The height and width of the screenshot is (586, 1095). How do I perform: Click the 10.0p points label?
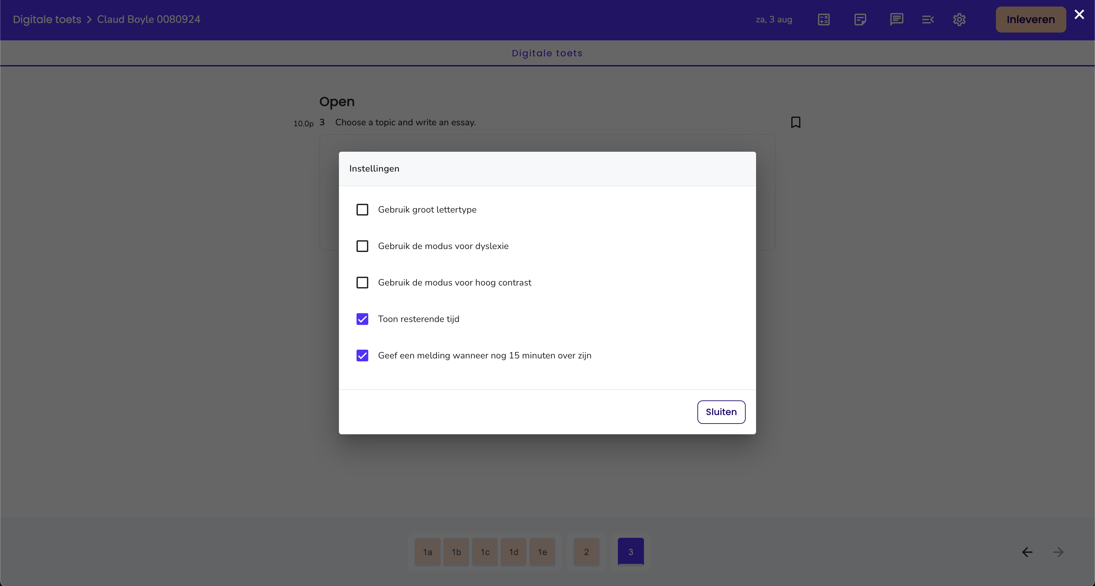coord(303,124)
